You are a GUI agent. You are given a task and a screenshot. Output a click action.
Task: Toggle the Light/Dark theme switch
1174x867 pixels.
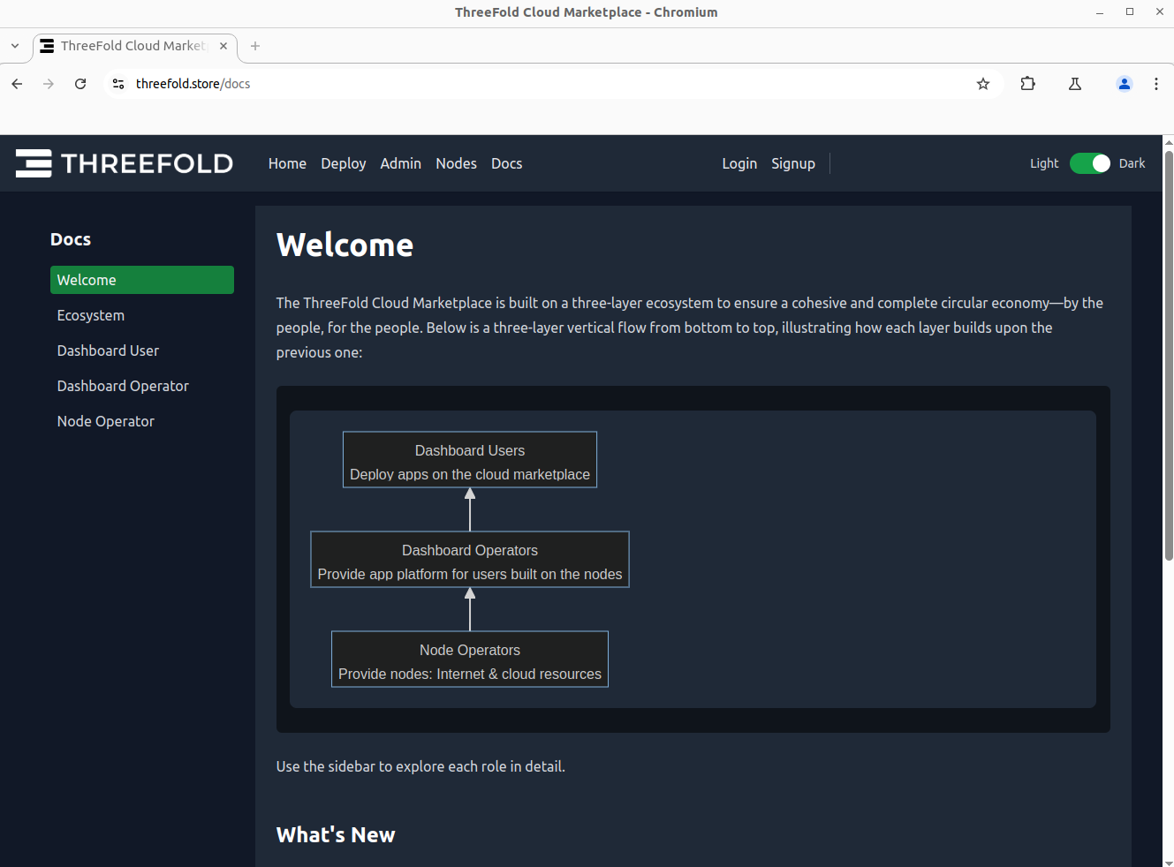(1090, 163)
